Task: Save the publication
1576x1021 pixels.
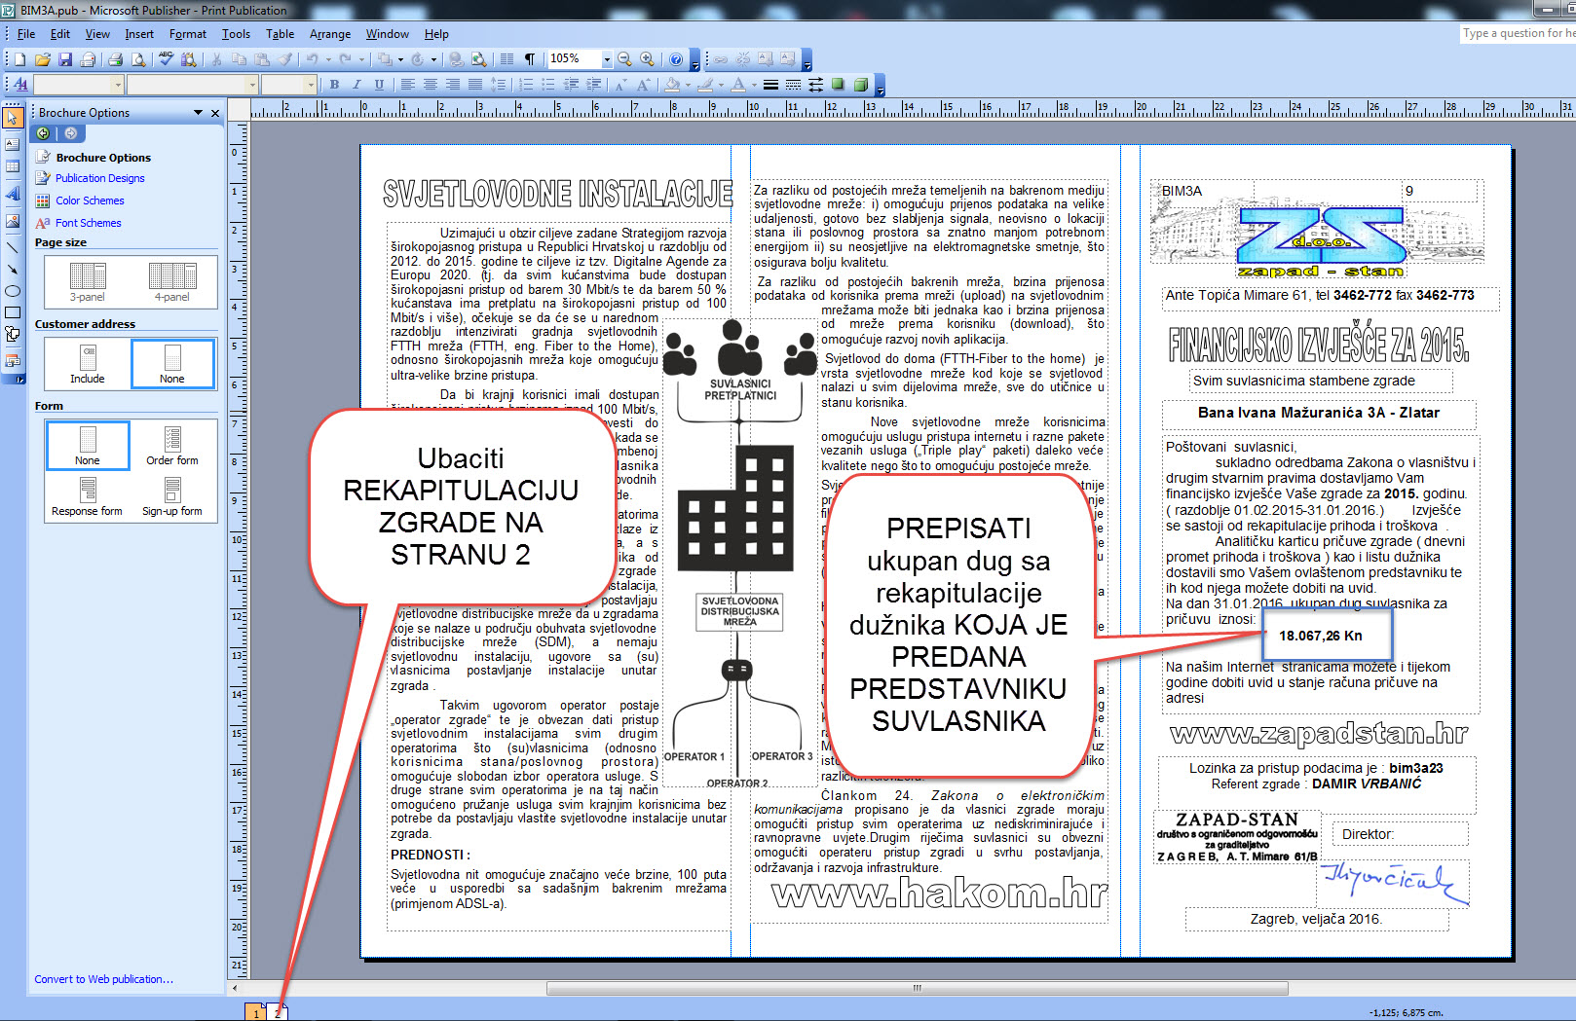Action: click(x=64, y=59)
